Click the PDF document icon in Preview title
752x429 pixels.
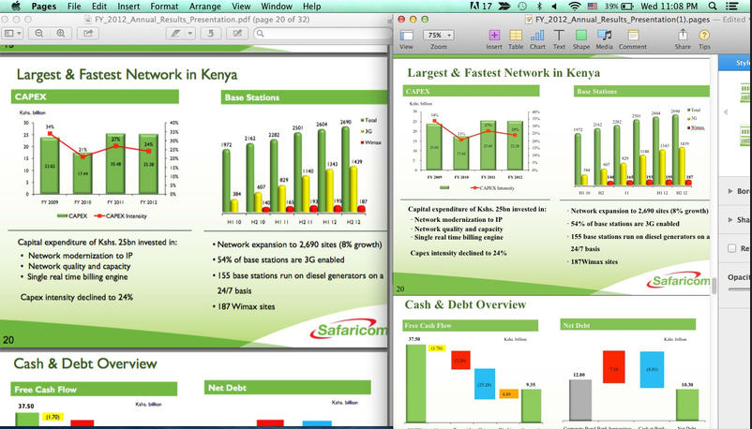point(88,20)
